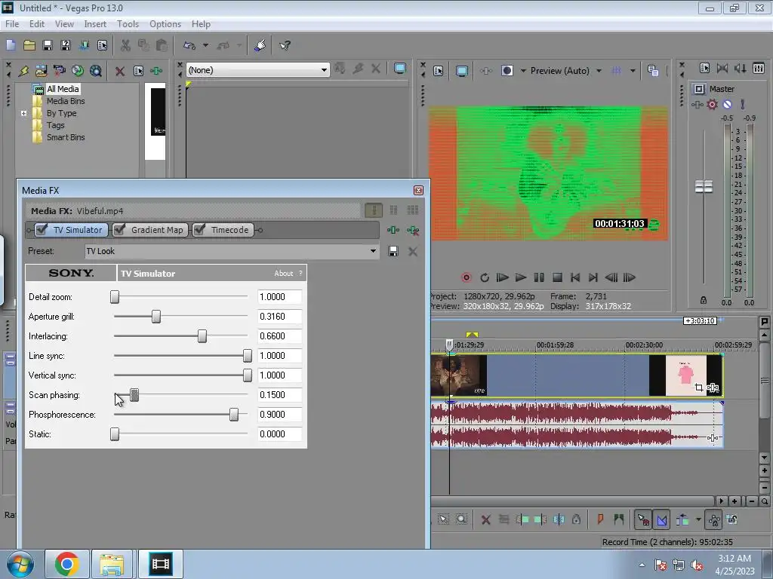Image resolution: width=773 pixels, height=579 pixels.
Task: Open the Options menu
Action: [x=165, y=23]
